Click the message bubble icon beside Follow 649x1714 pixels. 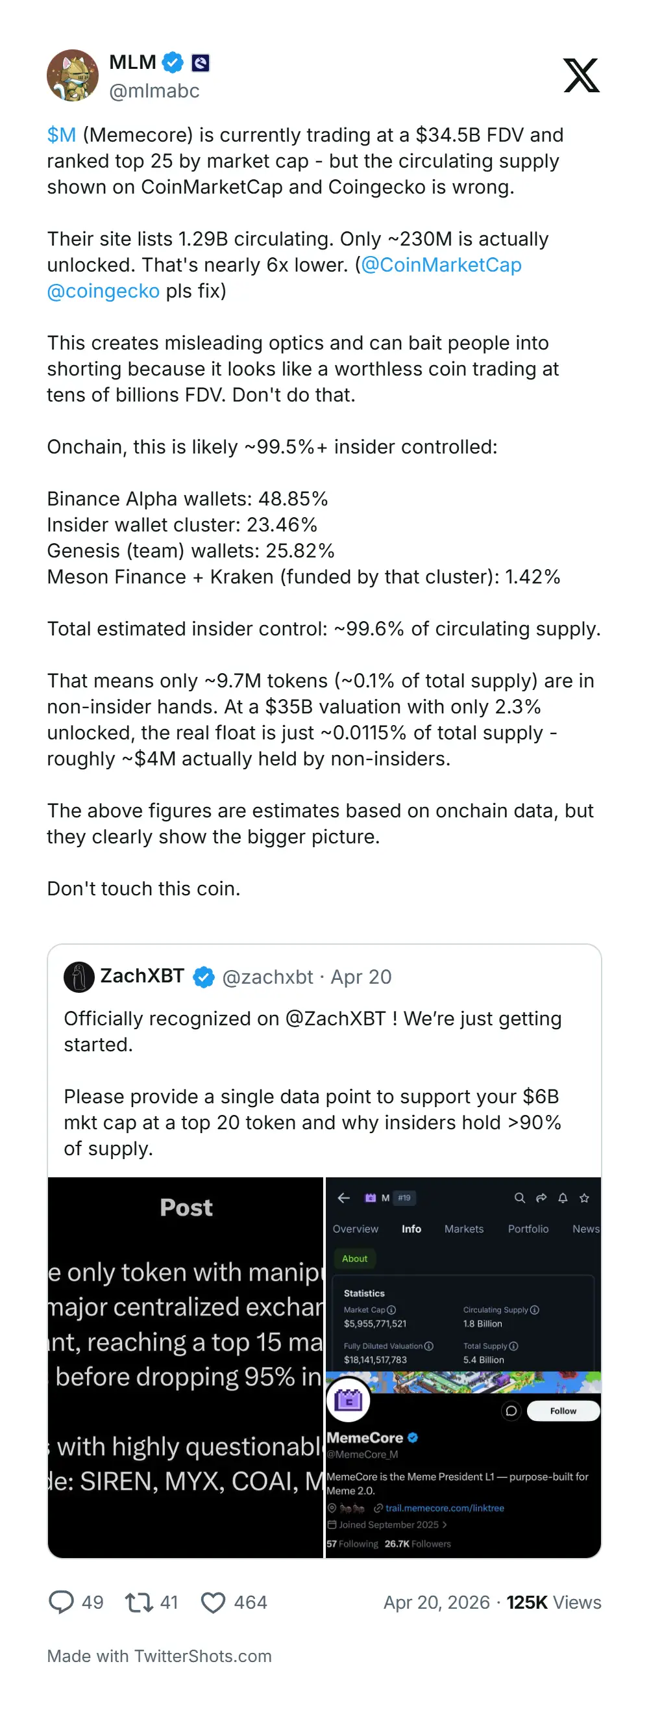511,1411
